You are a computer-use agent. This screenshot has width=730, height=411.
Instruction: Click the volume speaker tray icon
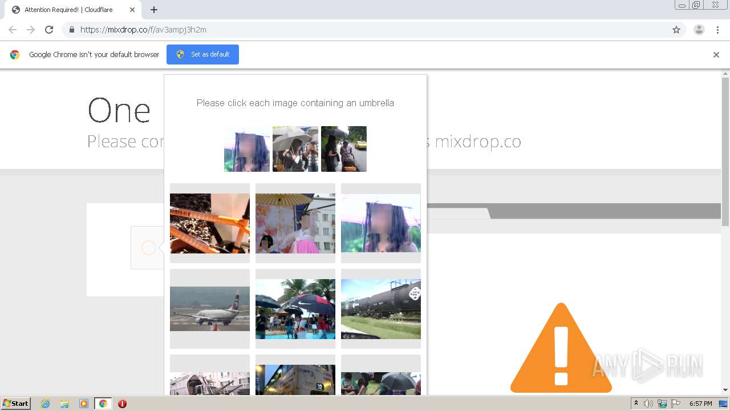tap(648, 404)
